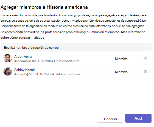Remove Ashley Kazak with the X icon

click(145, 71)
